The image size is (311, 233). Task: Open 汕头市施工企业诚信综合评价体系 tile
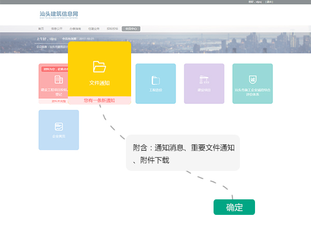[252, 80]
